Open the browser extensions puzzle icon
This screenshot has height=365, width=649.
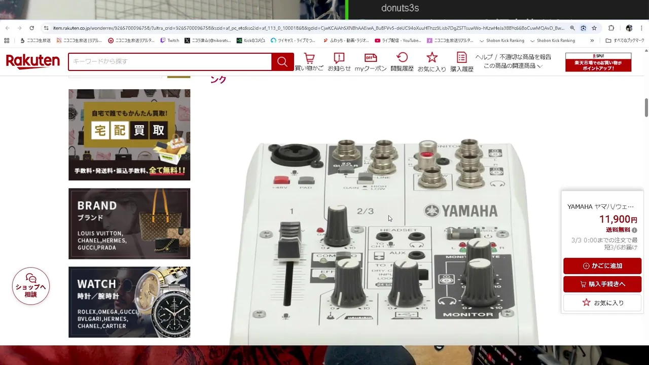(611, 28)
